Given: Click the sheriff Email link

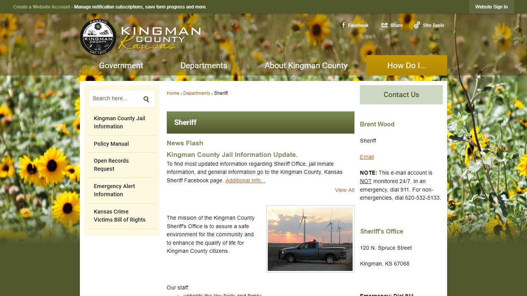Looking at the screenshot, I should tap(367, 157).
